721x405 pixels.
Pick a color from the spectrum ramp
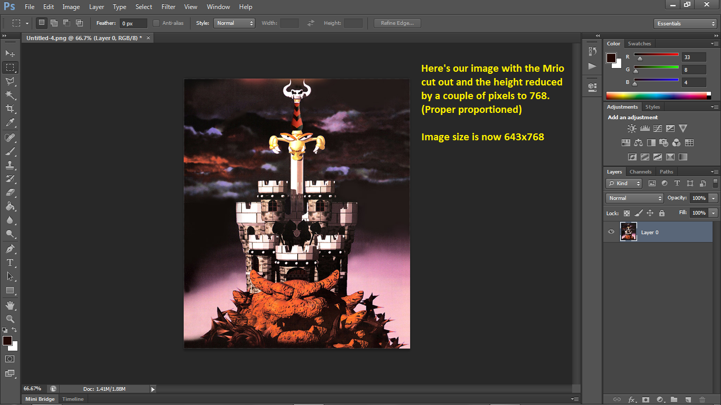[x=658, y=95]
